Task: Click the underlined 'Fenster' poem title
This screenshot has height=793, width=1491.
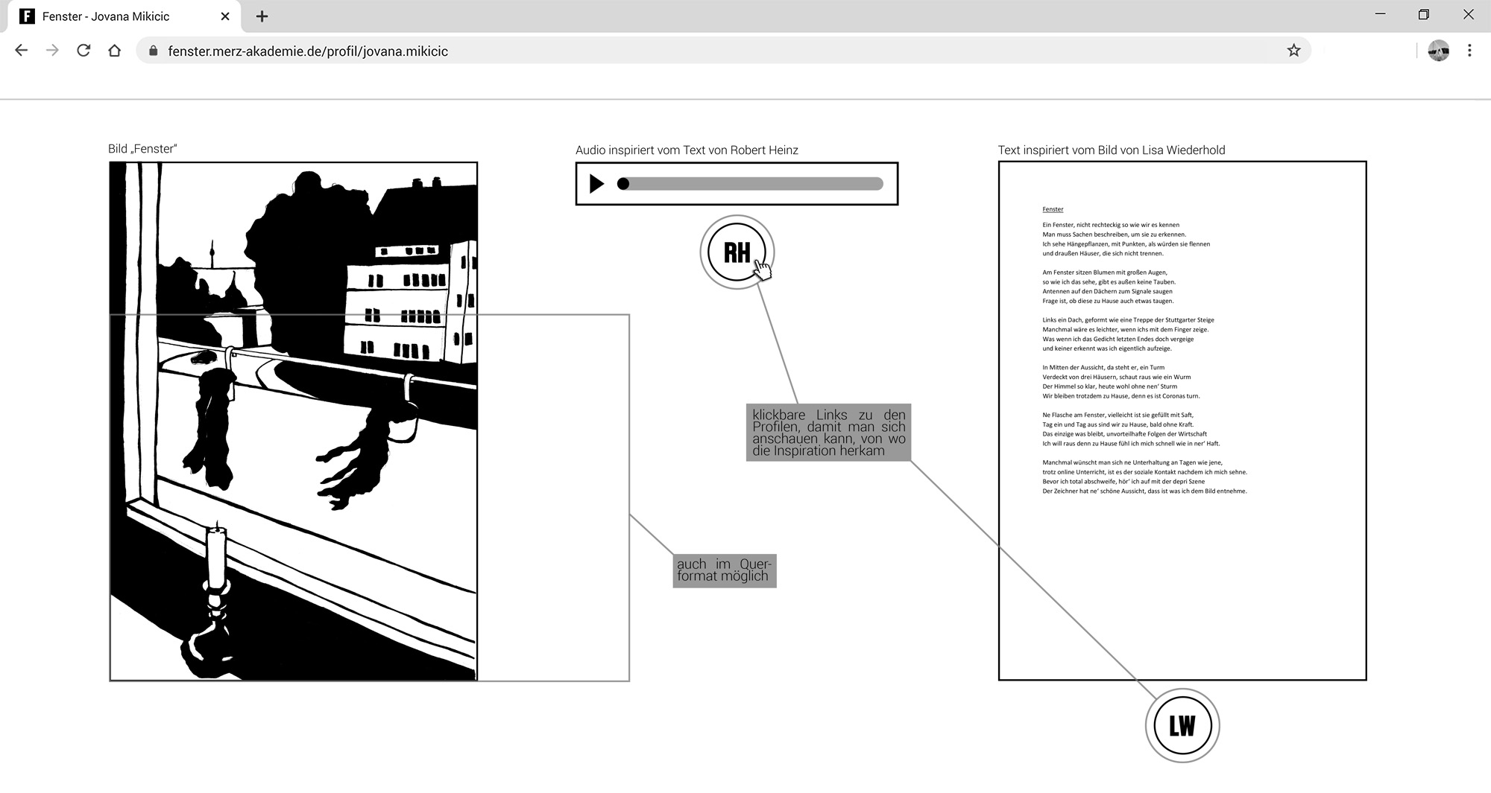Action: coord(1053,209)
